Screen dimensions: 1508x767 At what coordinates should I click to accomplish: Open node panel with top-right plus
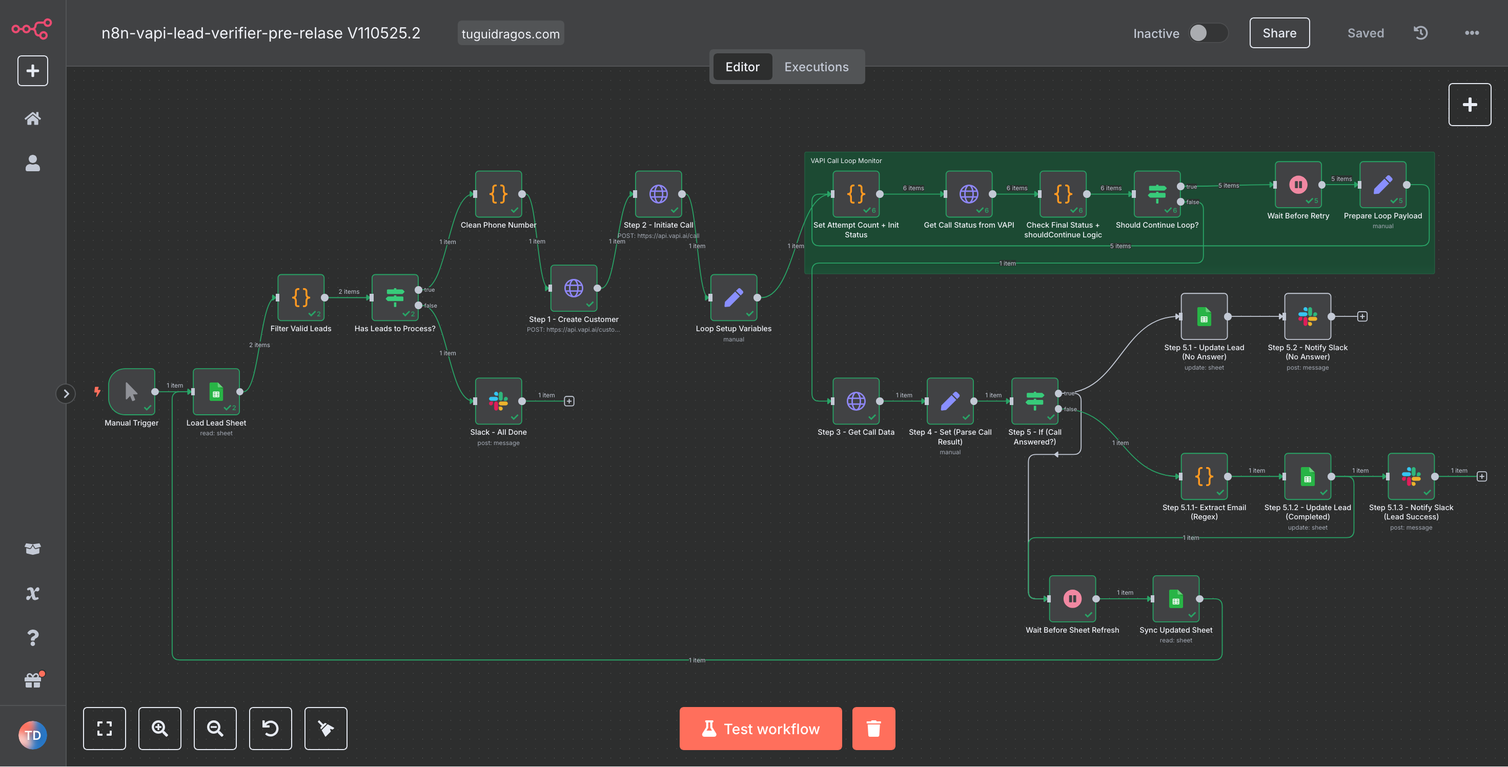pyautogui.click(x=1470, y=105)
